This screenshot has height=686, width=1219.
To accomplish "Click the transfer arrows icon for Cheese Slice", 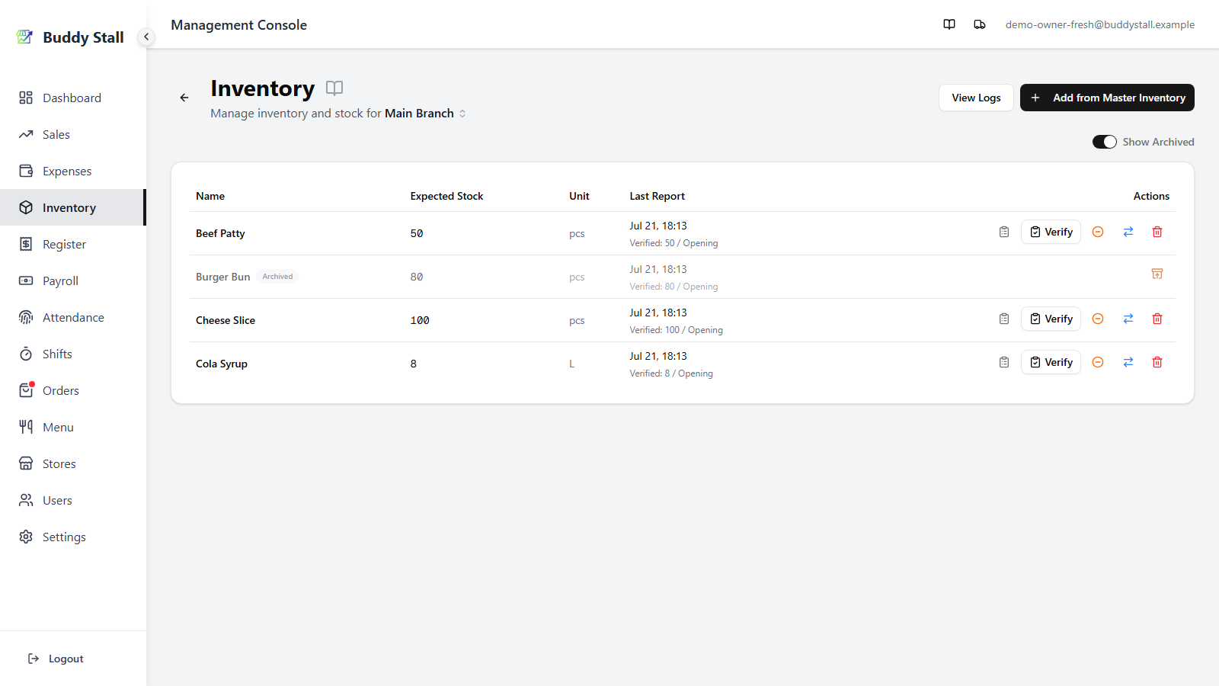I will [1128, 319].
